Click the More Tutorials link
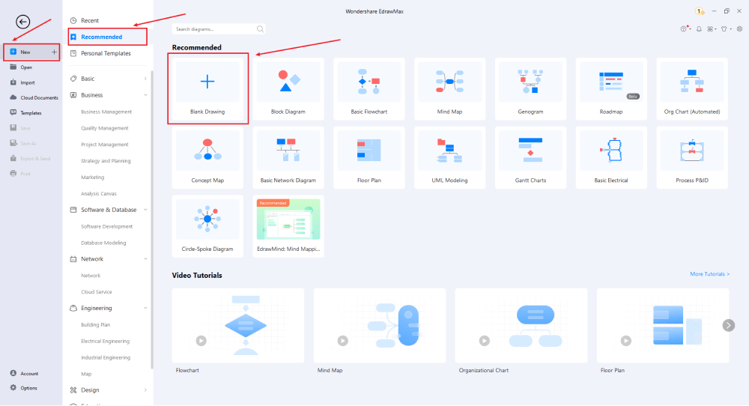The height and width of the screenshot is (406, 749). [710, 274]
